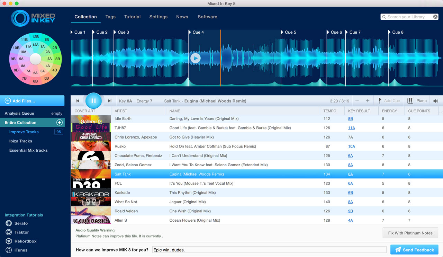Zoom out waveform with minus icon
The image size is (443, 257).
[357, 101]
